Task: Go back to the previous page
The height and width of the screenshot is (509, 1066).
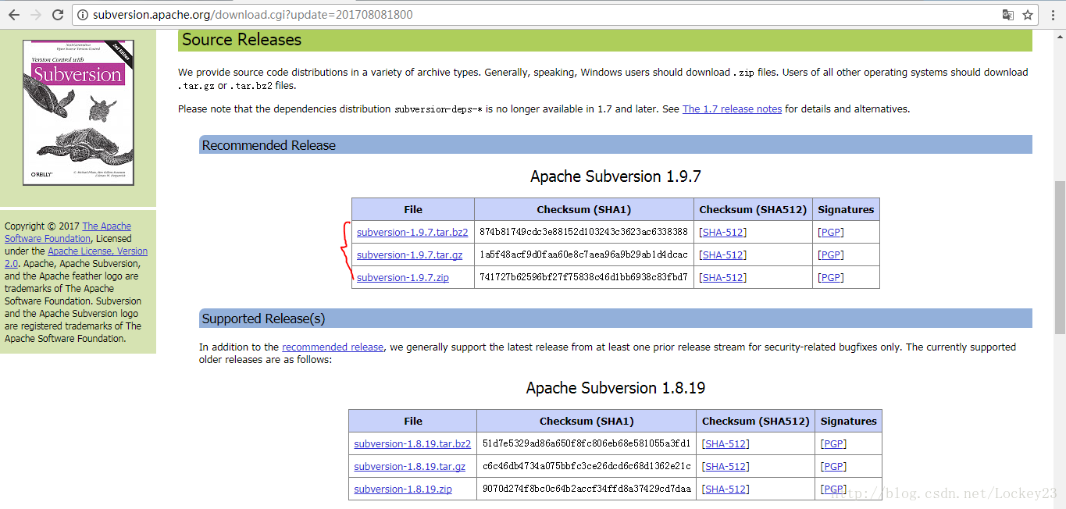Action: coord(14,14)
